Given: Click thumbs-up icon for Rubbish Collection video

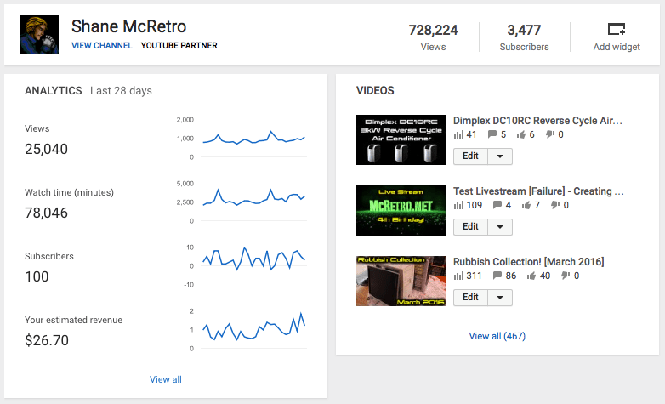Looking at the screenshot, I should click(531, 276).
